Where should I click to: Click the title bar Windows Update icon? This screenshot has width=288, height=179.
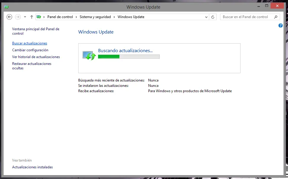pos(7,7)
